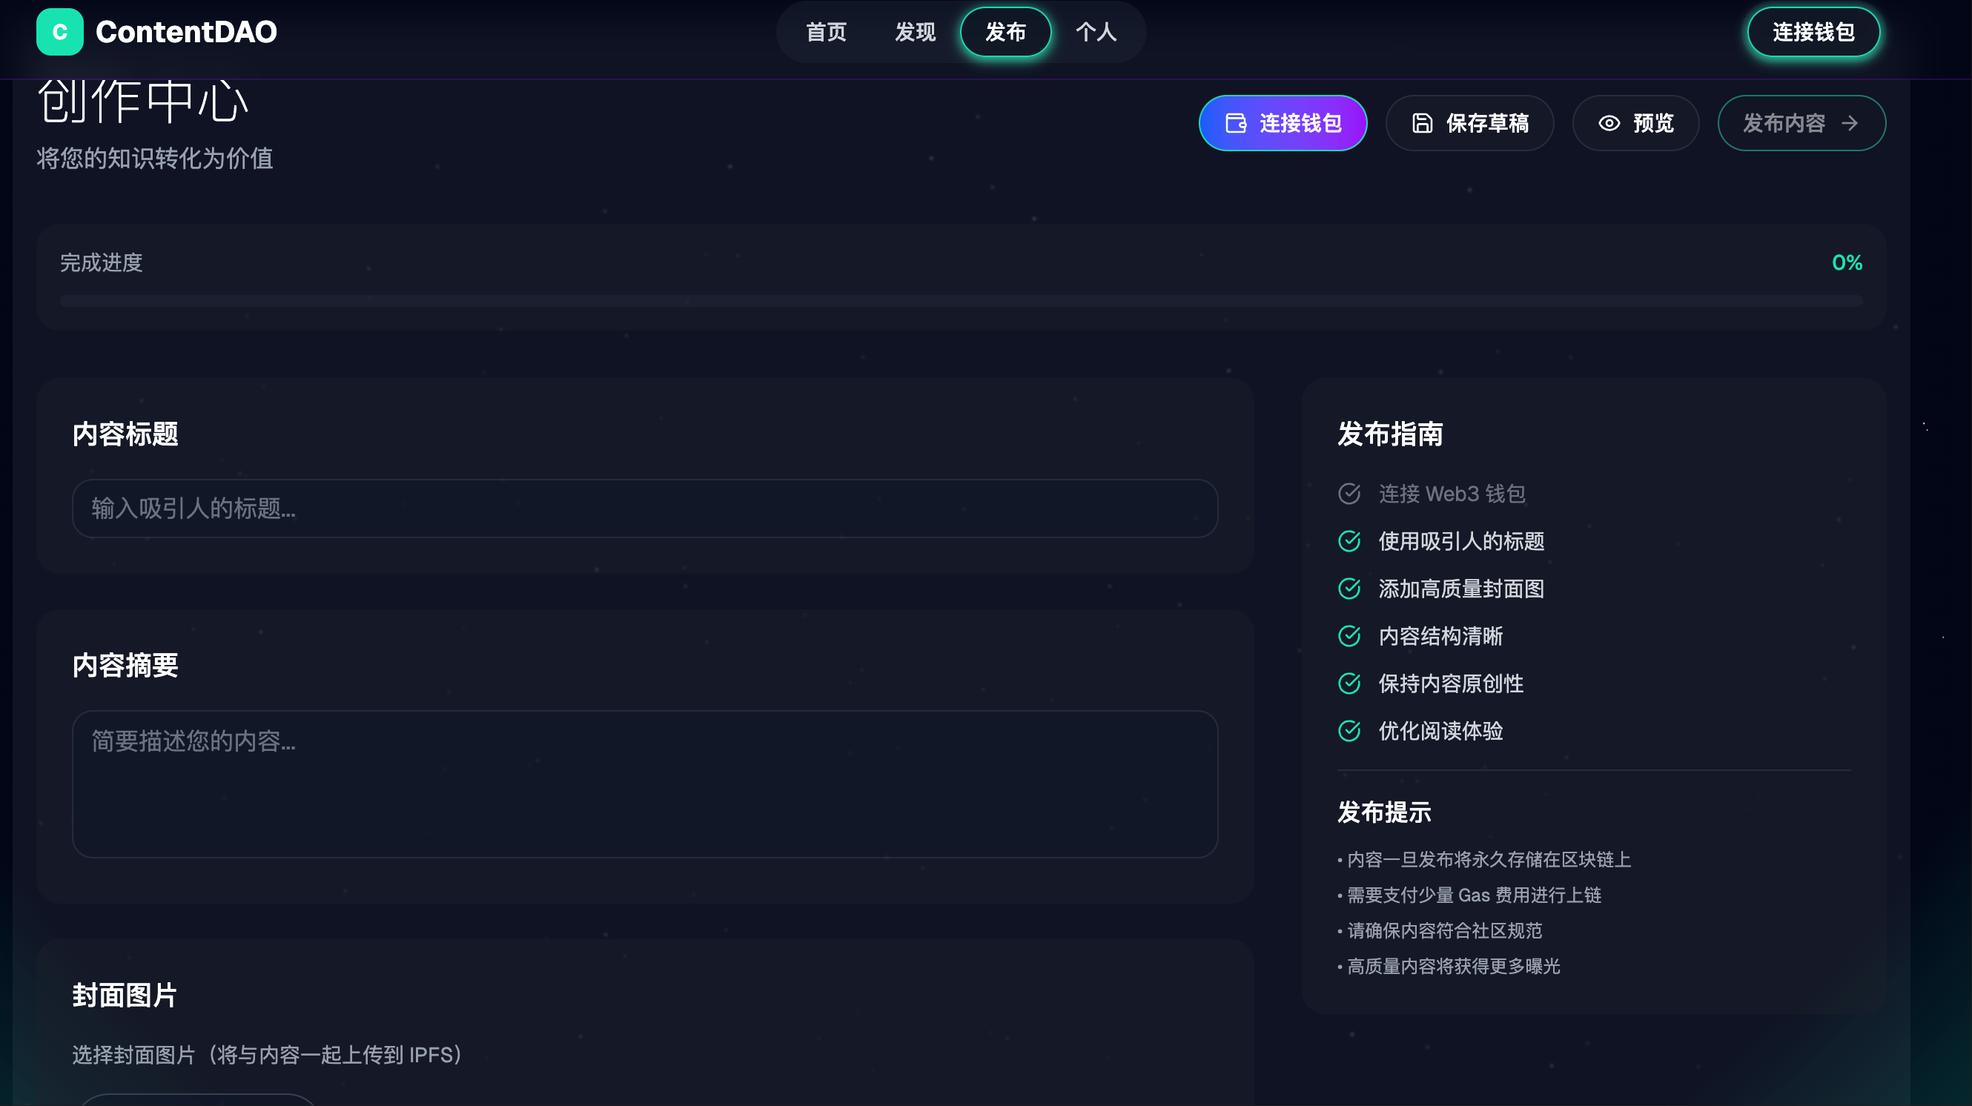The image size is (1972, 1106).
Task: Click the arrow icon inside the 发布内容 button
Action: (x=1852, y=122)
